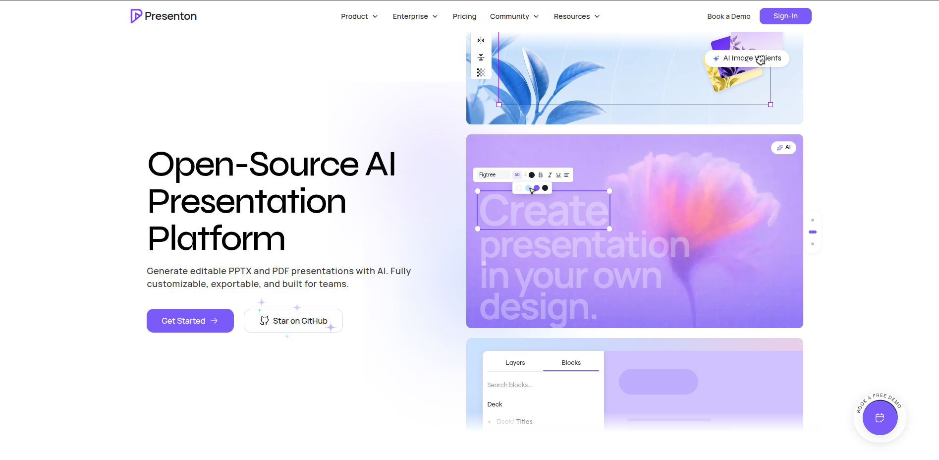The image size is (939, 460).
Task: Go to the Pricing page
Action: point(464,16)
